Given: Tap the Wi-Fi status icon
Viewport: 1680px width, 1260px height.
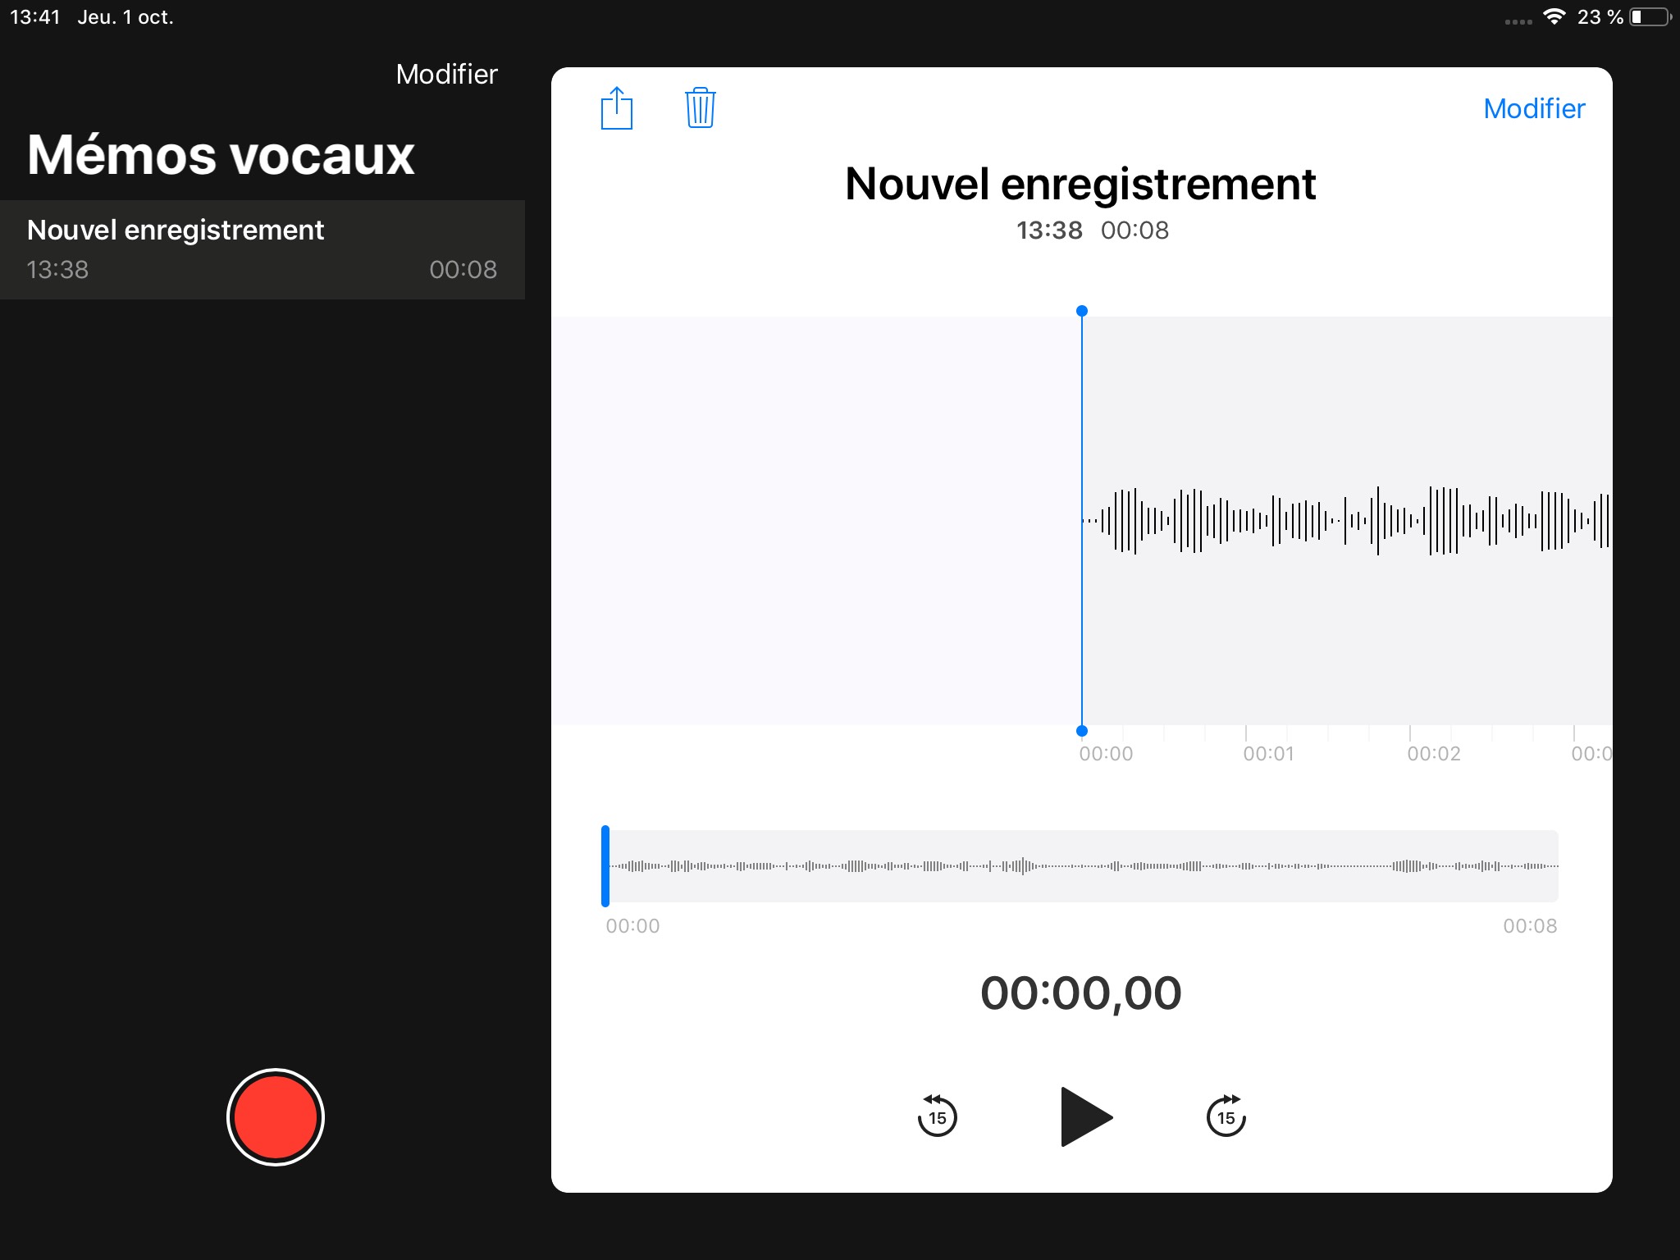Looking at the screenshot, I should tap(1554, 17).
